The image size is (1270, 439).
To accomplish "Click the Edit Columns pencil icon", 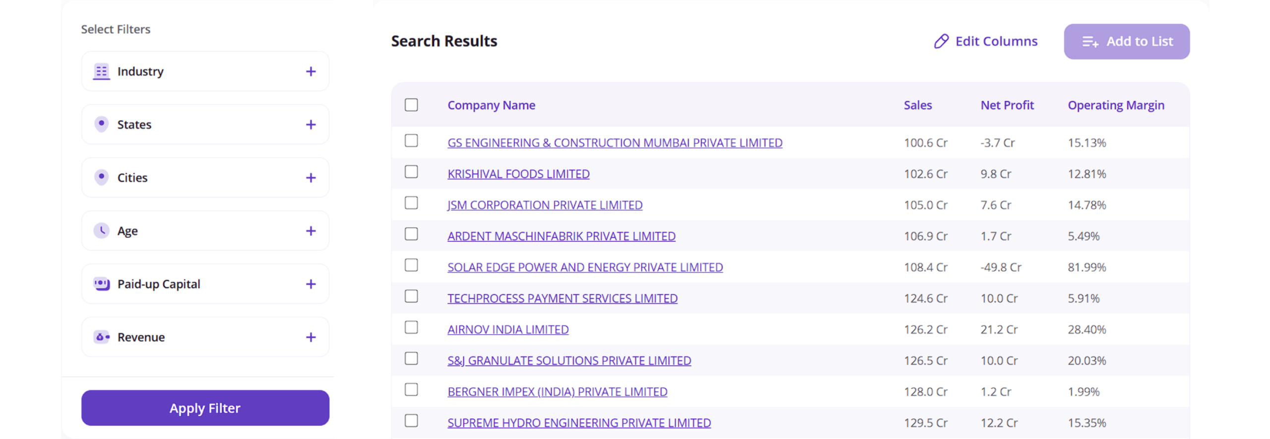I will click(x=941, y=41).
